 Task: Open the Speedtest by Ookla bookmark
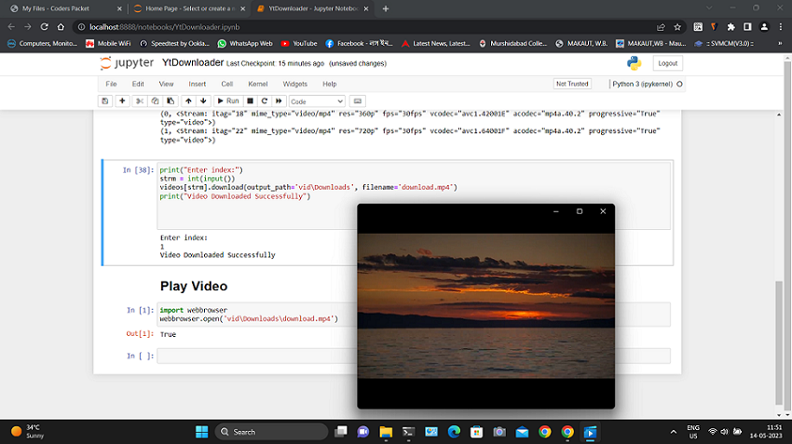tap(175, 44)
